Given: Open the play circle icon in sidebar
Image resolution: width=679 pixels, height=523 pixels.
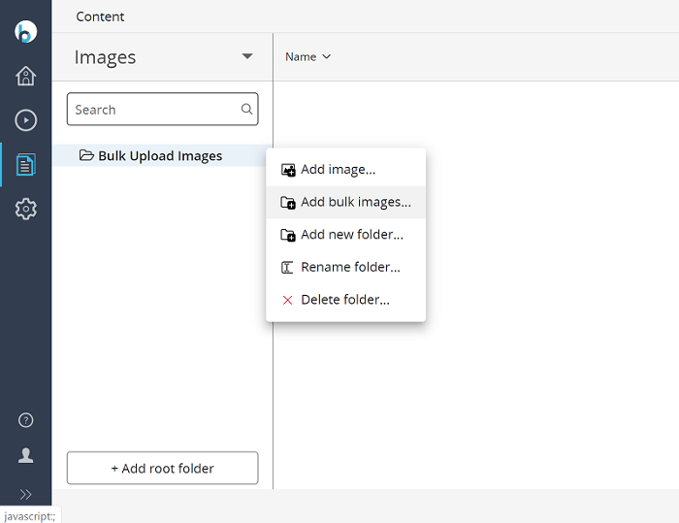Looking at the screenshot, I should [25, 120].
